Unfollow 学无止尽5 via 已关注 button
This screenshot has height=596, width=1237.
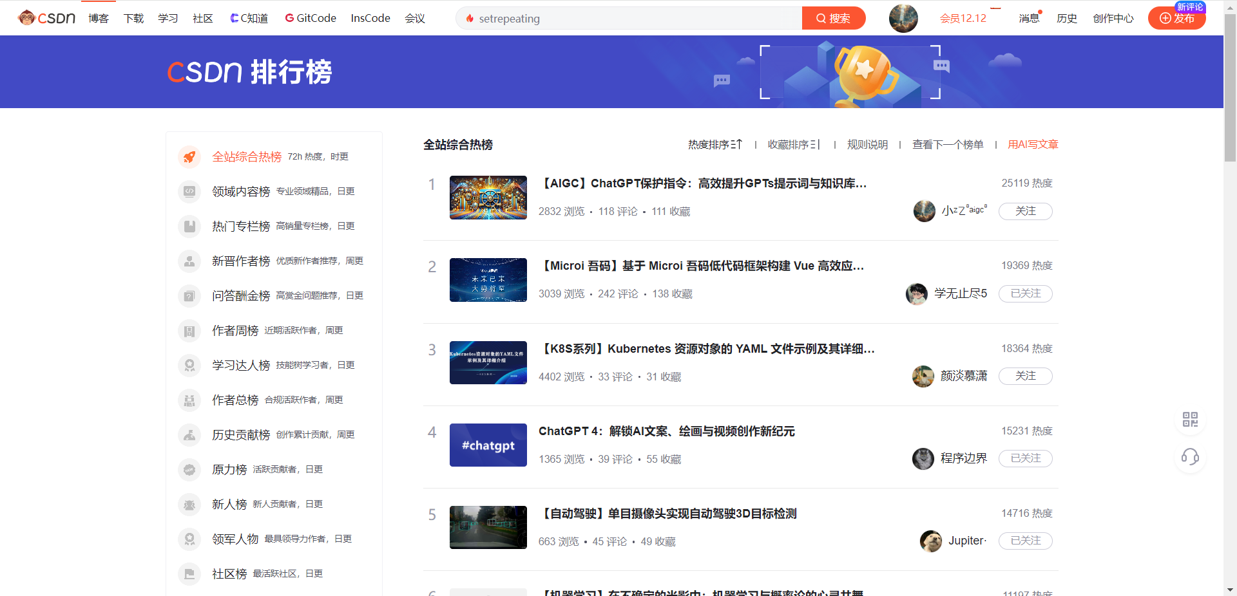(x=1025, y=293)
